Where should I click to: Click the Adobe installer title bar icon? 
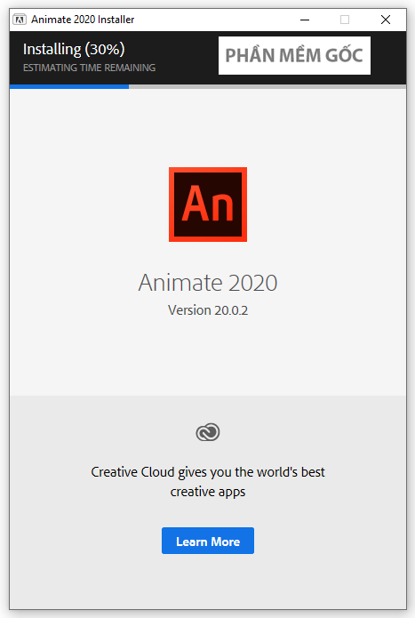[x=20, y=20]
